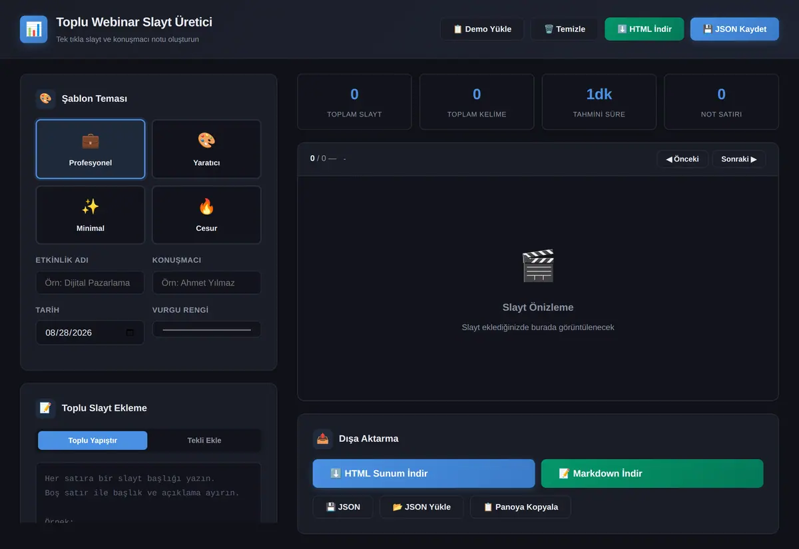Viewport: 799px width, 549px height.
Task: Switch to the Toplu Yapıştır tab
Action: coord(93,441)
